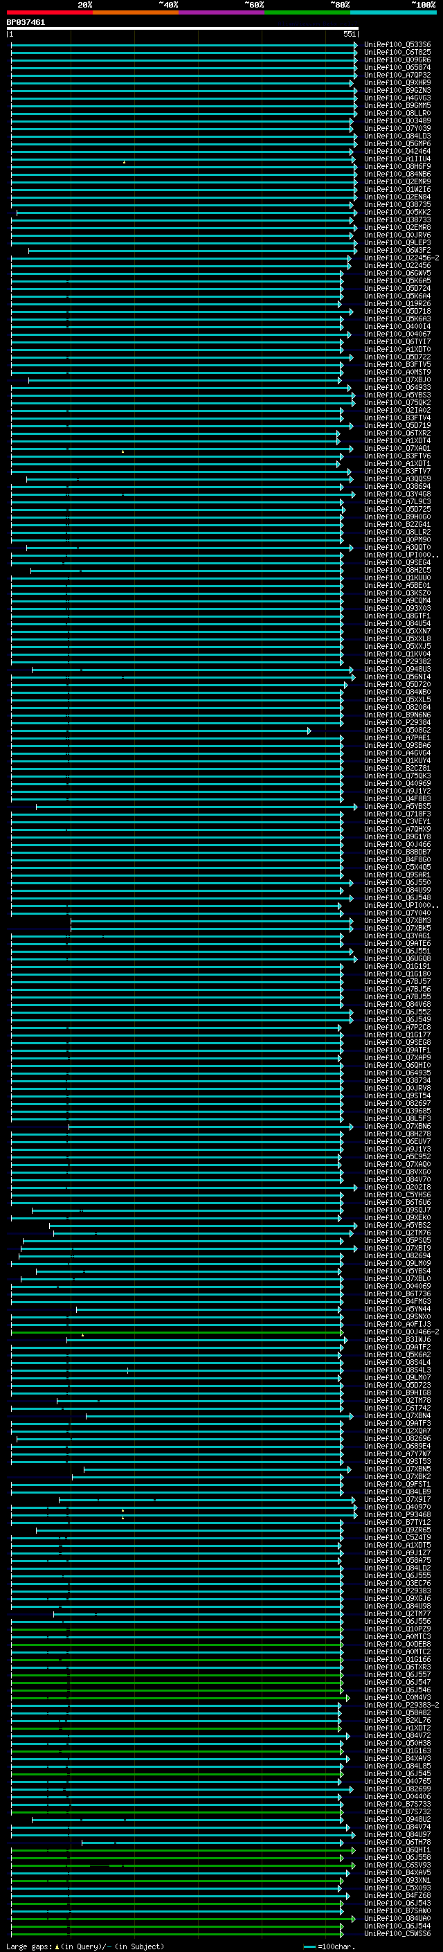Select hit label UniRef100_Q9LEP3
This screenshot has height=1952, width=443.
click(397, 242)
